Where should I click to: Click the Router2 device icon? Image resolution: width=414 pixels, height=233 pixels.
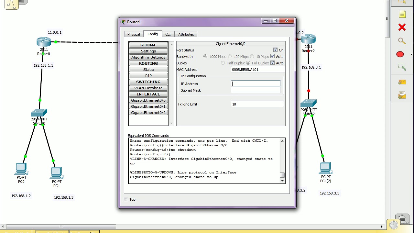pyautogui.click(x=308, y=39)
